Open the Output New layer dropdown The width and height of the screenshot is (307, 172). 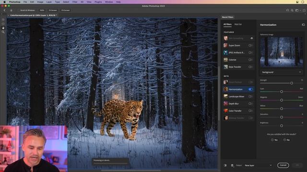(x=258, y=165)
